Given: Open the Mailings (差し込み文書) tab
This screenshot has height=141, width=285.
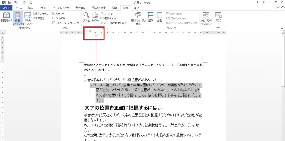Looking at the screenshot, I should [x=99, y=8].
